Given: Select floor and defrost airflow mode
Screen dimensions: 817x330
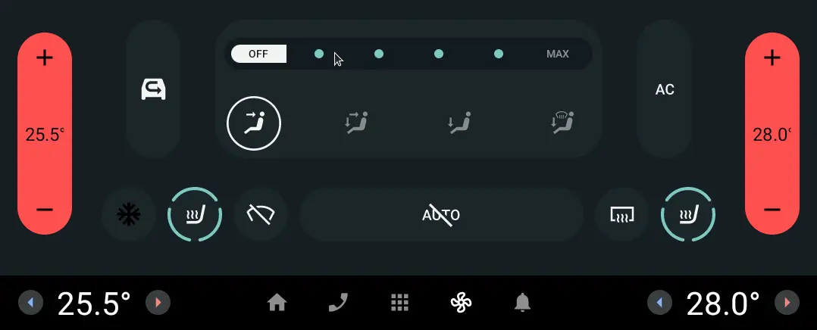Looking at the screenshot, I should 562,123.
